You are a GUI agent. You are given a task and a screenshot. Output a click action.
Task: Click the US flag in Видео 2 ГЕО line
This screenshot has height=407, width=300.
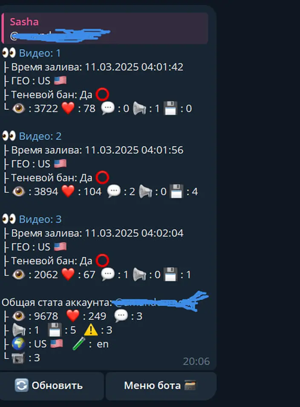[x=60, y=163]
